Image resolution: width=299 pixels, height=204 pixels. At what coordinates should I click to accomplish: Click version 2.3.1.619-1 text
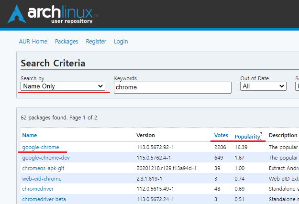(149, 179)
